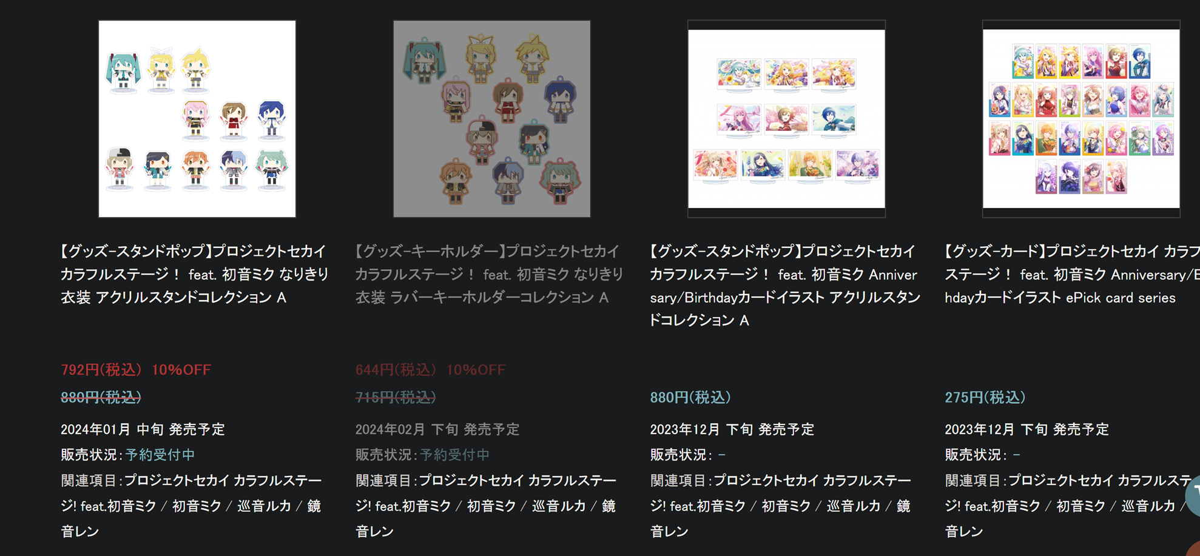Click the scroll-to-top round icon at right edge
Viewport: 1200px width, 556px height.
(x=1193, y=496)
